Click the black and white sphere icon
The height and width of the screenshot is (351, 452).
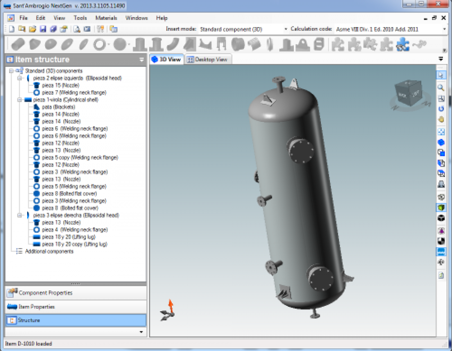click(x=441, y=241)
